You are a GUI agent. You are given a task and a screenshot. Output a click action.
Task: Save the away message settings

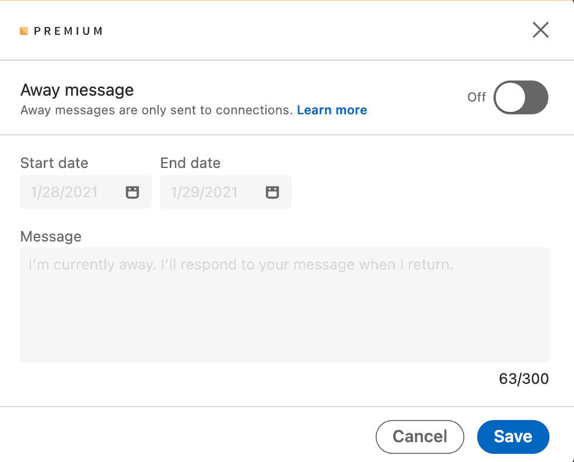pyautogui.click(x=513, y=436)
